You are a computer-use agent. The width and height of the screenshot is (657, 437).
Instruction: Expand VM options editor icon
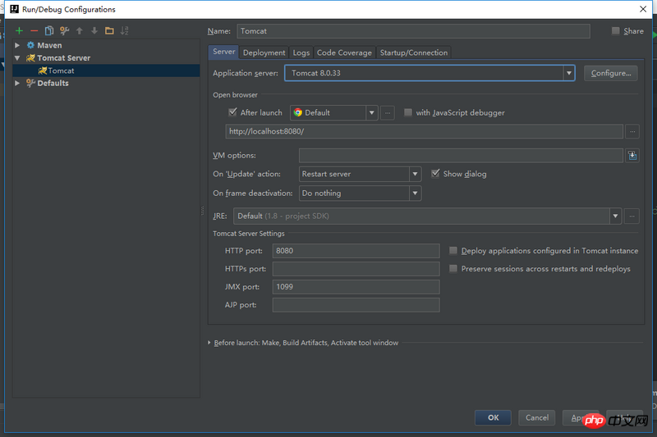[x=632, y=156]
